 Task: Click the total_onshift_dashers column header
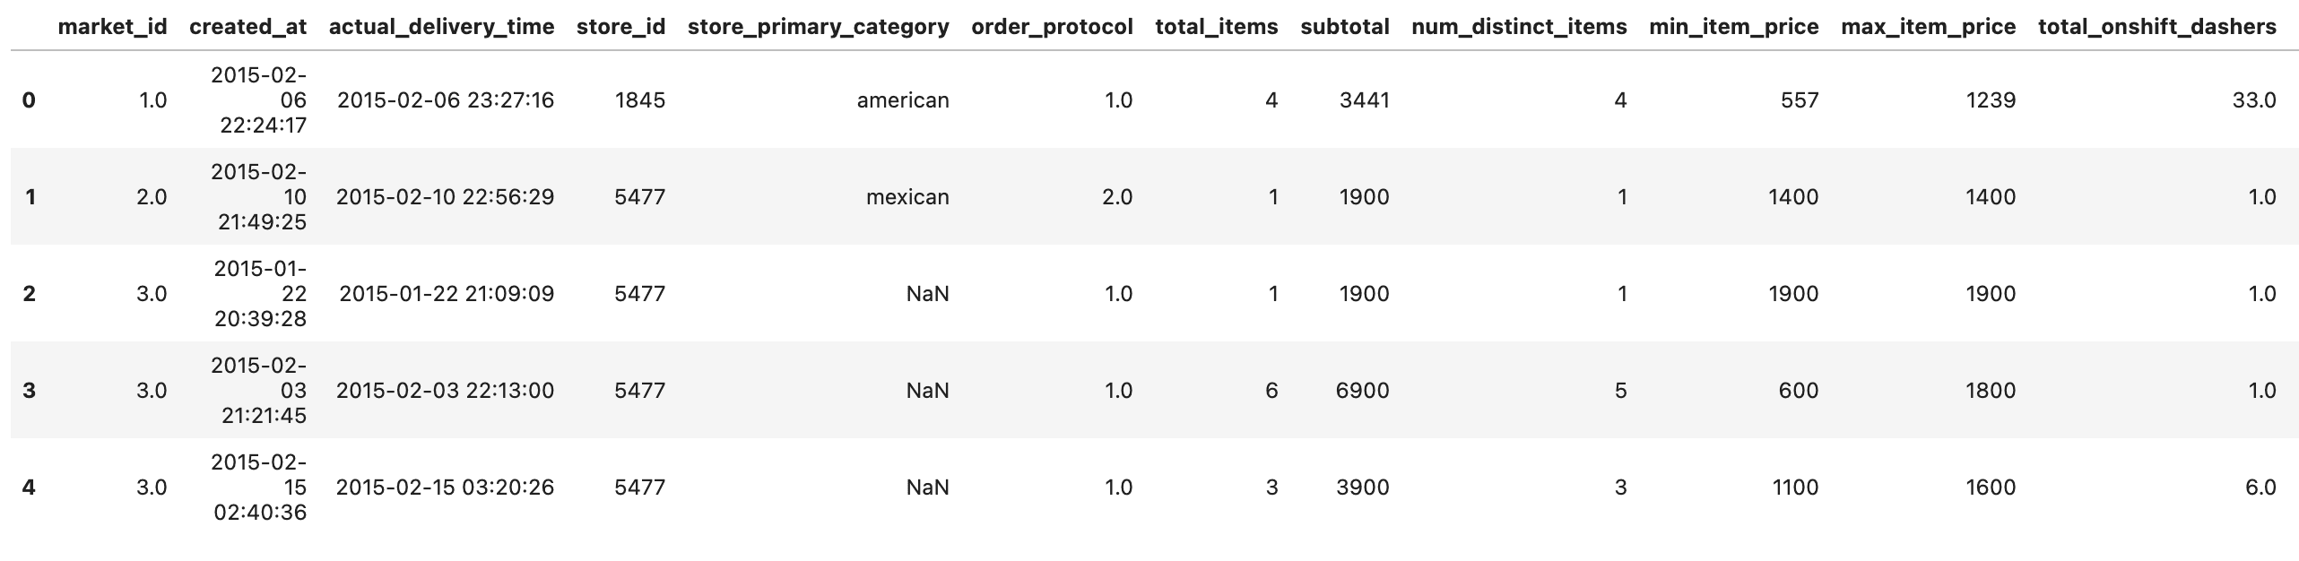tap(2157, 27)
